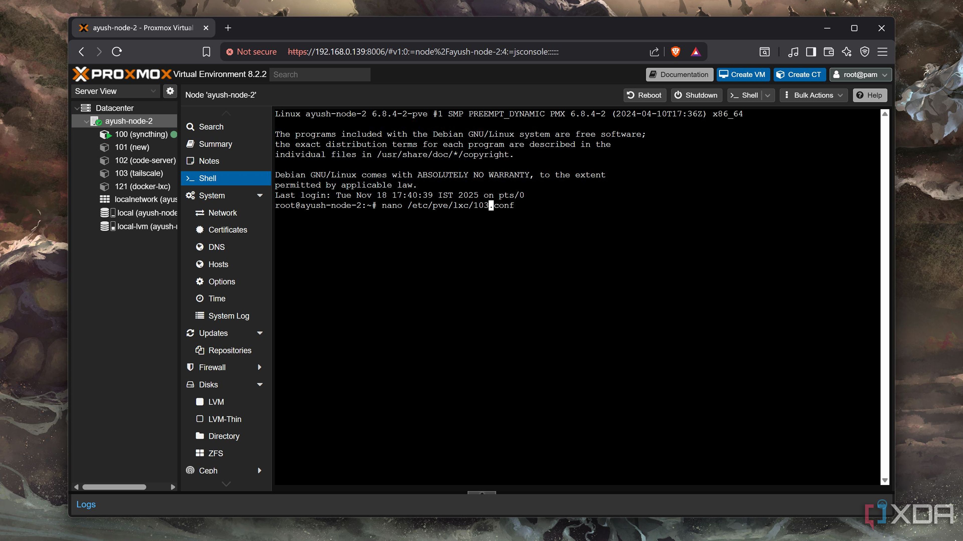963x541 pixels.
Task: Click the browser address bar URL
Action: pyautogui.click(x=423, y=52)
